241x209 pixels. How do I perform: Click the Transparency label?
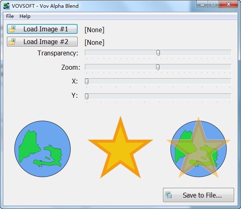point(58,53)
